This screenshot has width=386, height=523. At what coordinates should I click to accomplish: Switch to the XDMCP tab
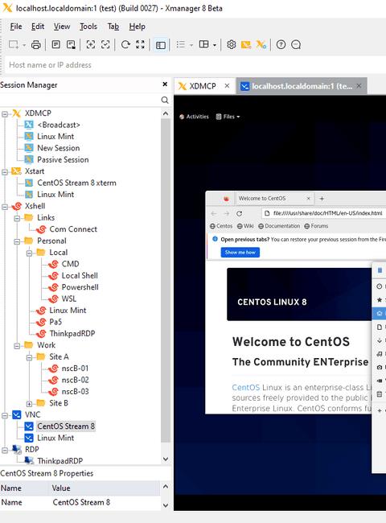203,86
